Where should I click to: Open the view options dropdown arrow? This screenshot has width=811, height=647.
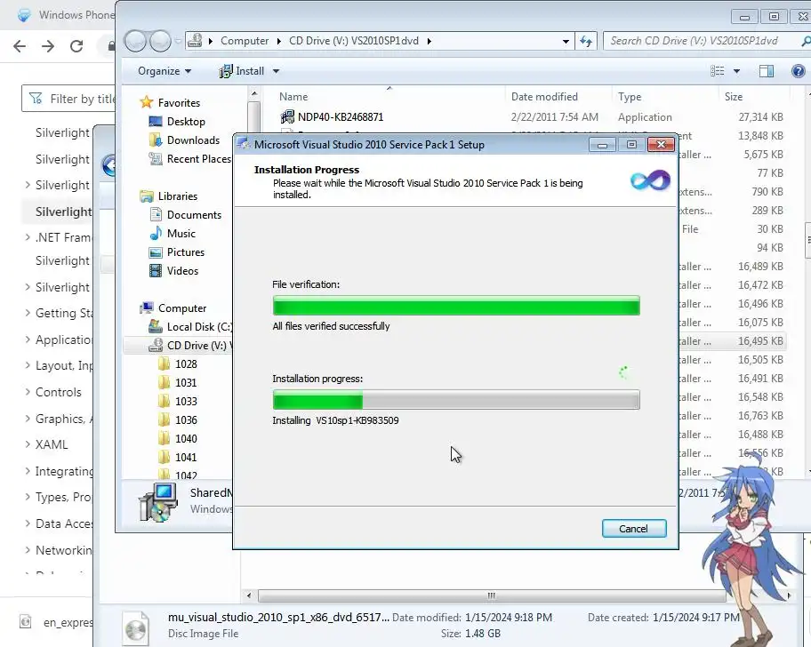coord(736,71)
